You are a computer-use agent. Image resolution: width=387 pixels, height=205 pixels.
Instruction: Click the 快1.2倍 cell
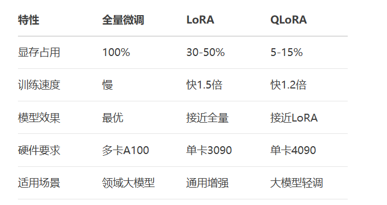pyautogui.click(x=288, y=85)
